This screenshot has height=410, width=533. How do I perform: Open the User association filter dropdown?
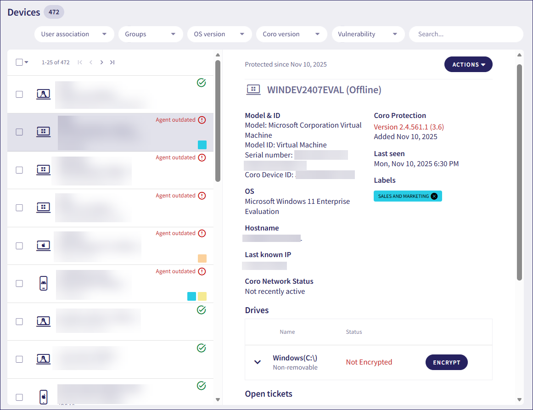click(74, 34)
